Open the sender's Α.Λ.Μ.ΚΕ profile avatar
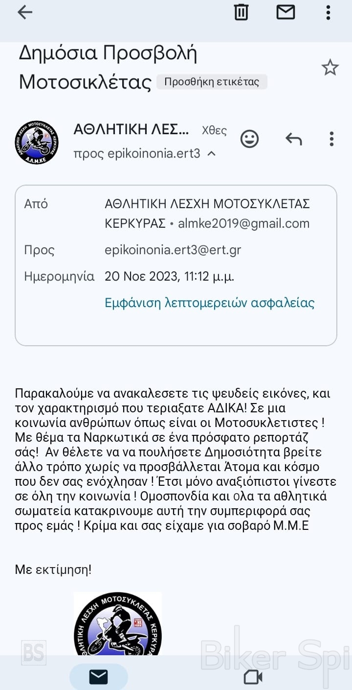Image resolution: width=352 pixels, height=690 pixels. (37, 142)
